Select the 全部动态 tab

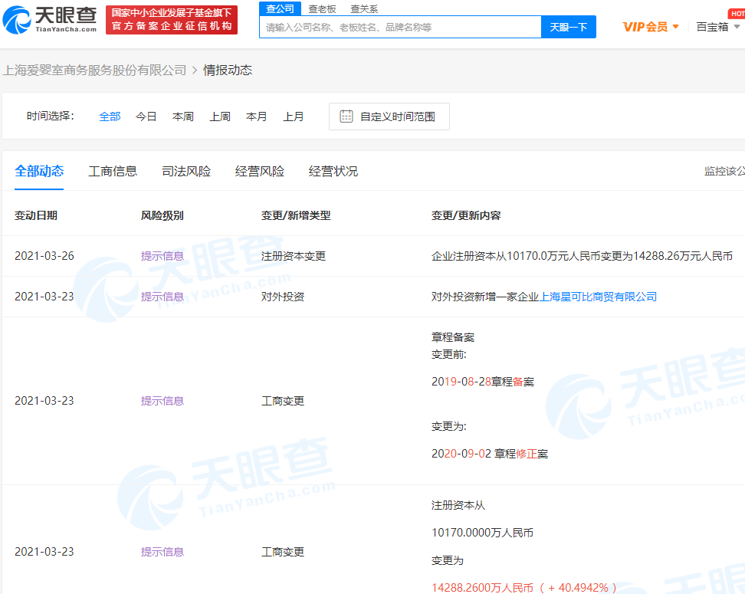39,171
